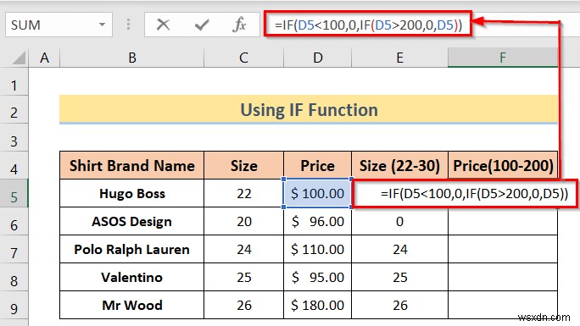This screenshot has width=580, height=326.
Task: Confirm formula with the checkmark icon
Action: 202,25
